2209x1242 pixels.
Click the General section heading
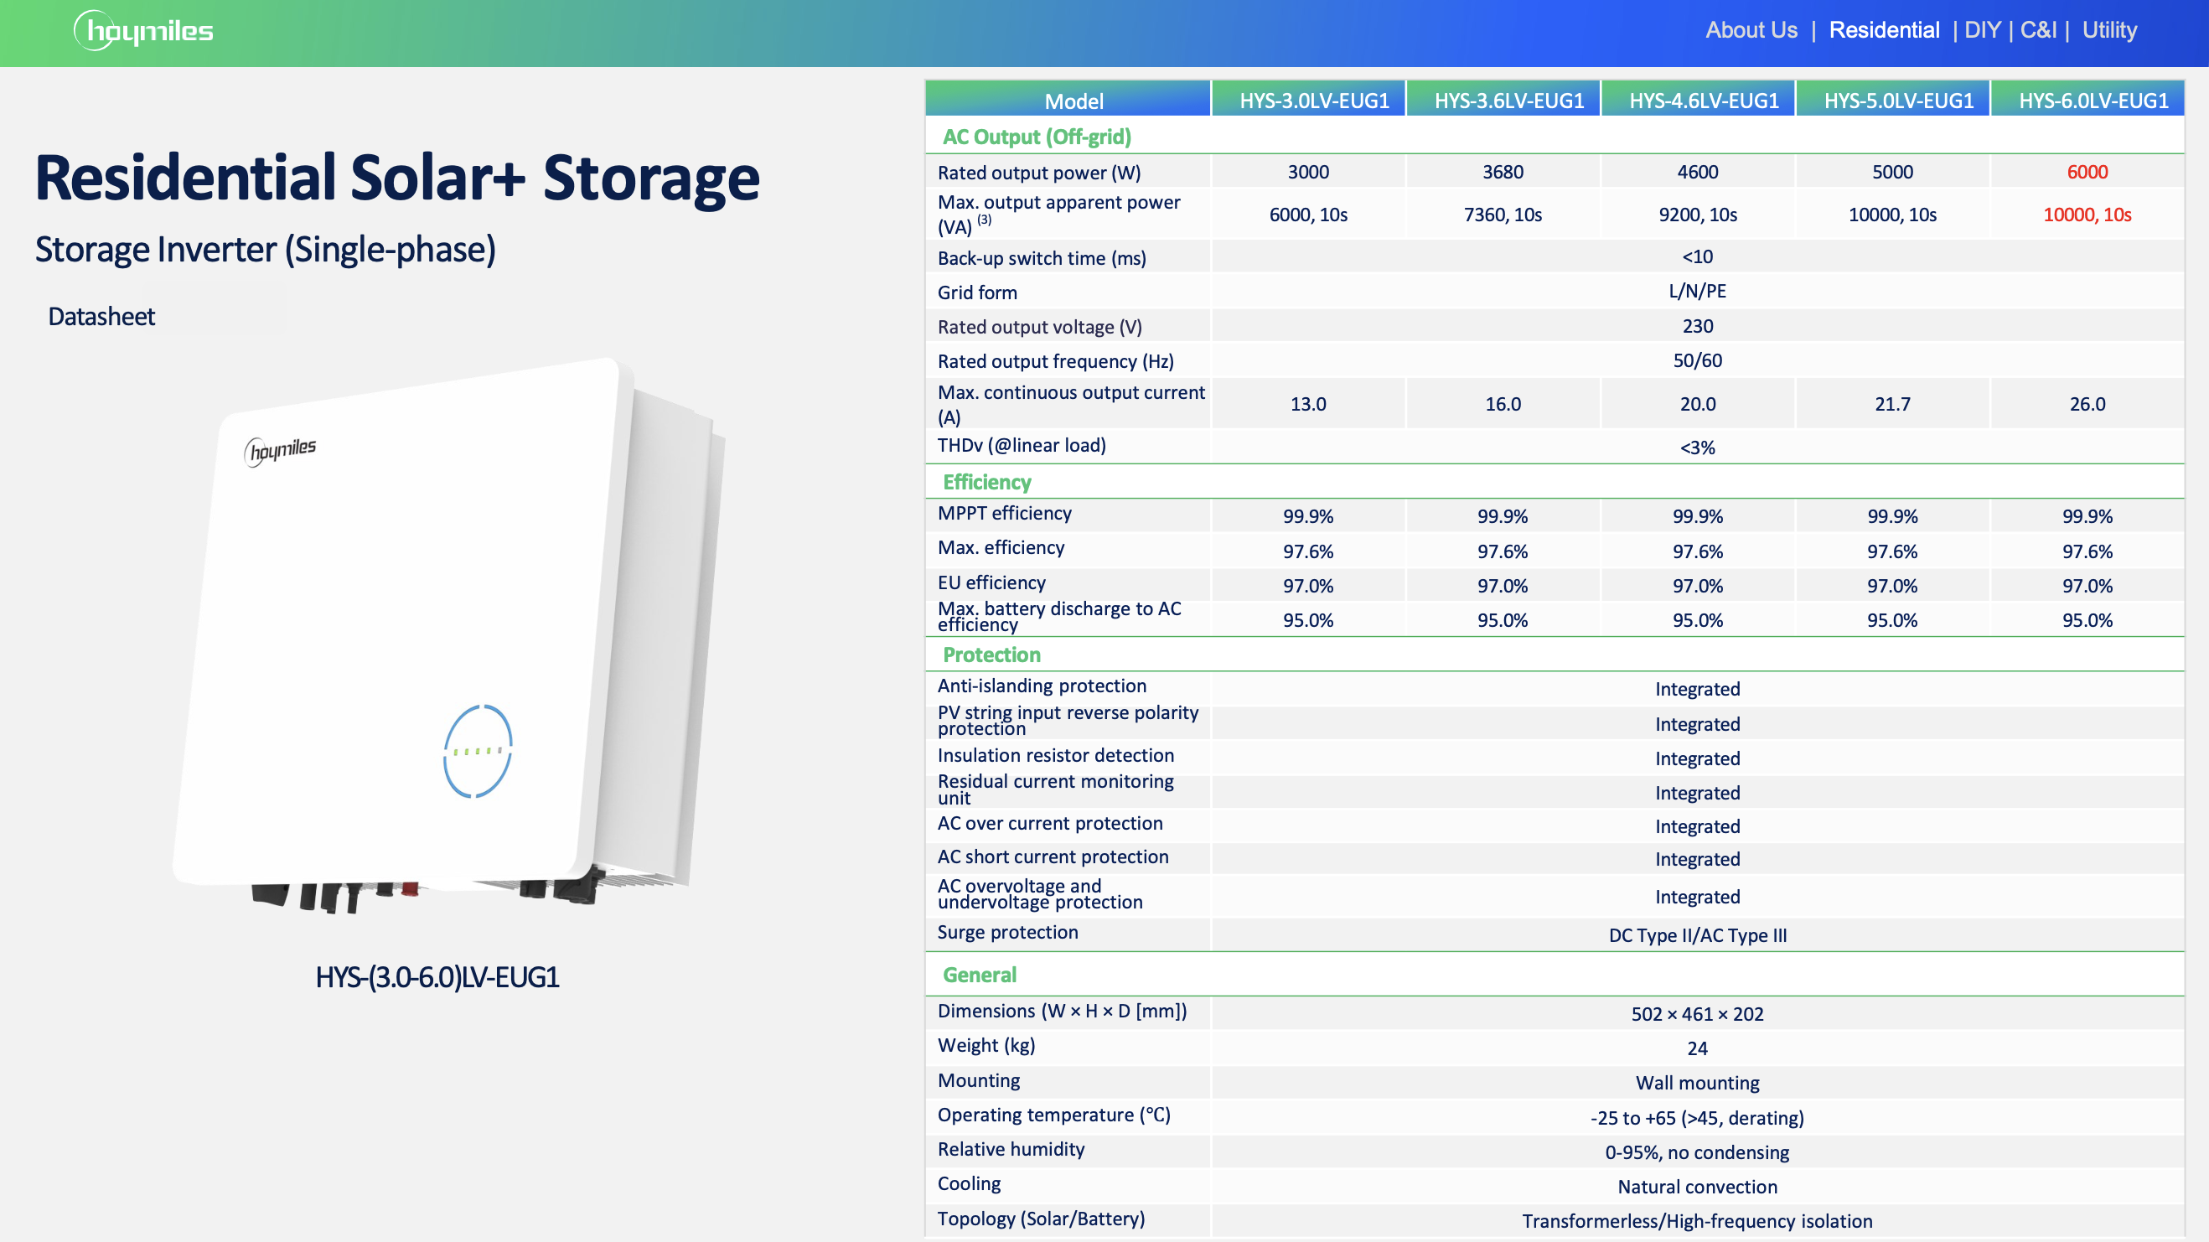point(980,975)
